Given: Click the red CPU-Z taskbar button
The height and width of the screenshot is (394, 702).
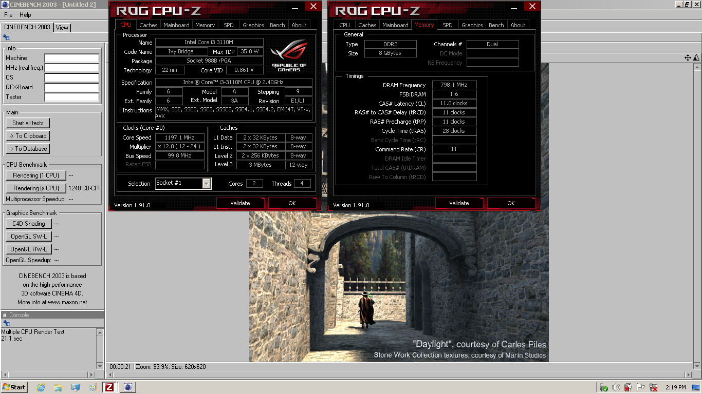Looking at the screenshot, I should click(110, 387).
